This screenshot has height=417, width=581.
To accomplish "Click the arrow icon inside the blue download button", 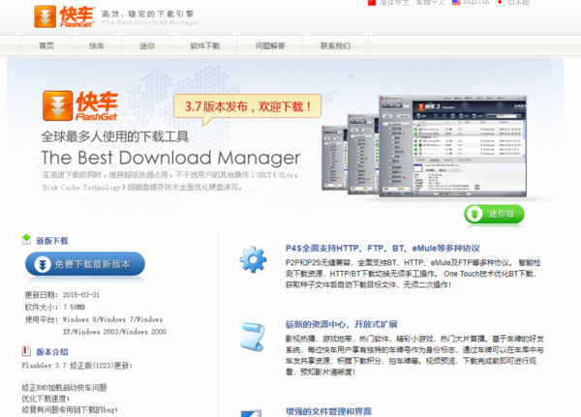I will pos(43,264).
